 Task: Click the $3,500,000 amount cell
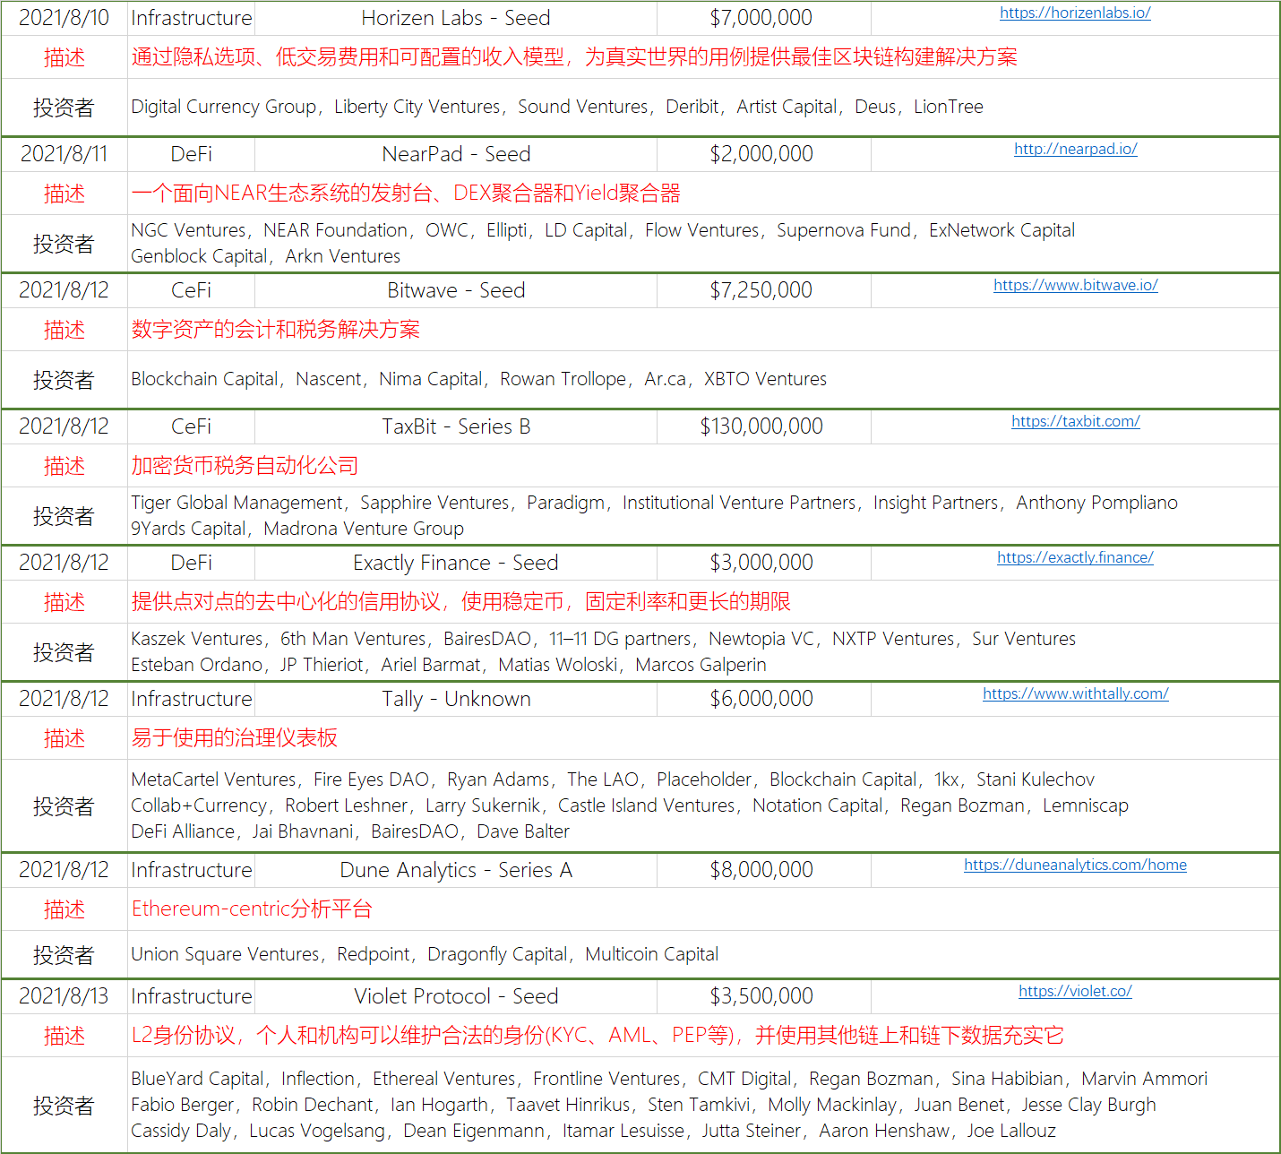point(763,996)
